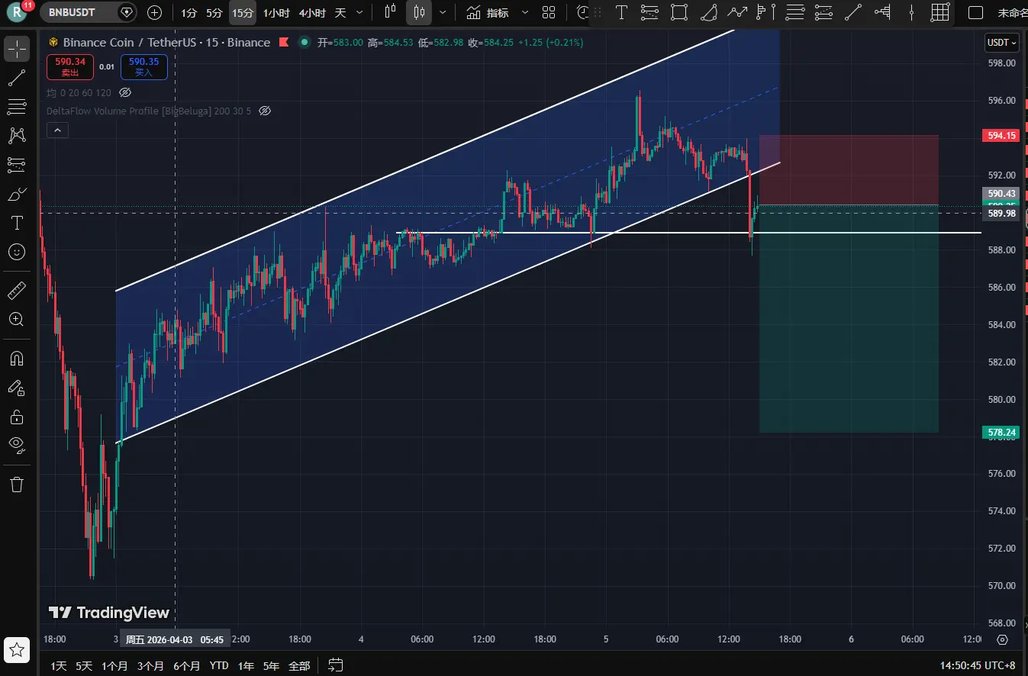
Task: Switch to the 1小时 timeframe
Action: [x=276, y=12]
